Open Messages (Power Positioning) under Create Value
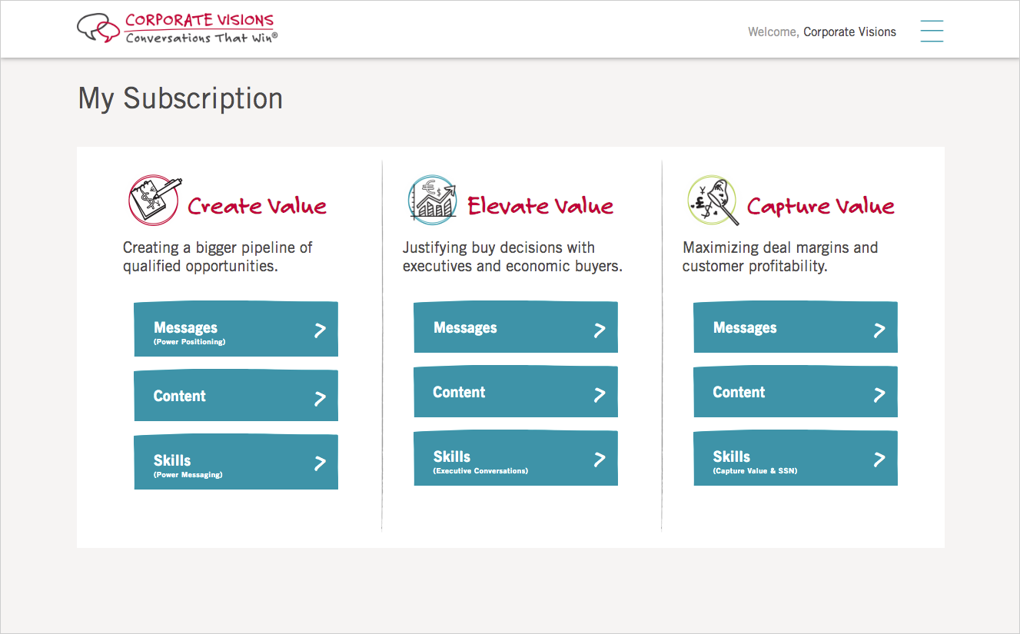This screenshot has width=1020, height=634. click(236, 329)
